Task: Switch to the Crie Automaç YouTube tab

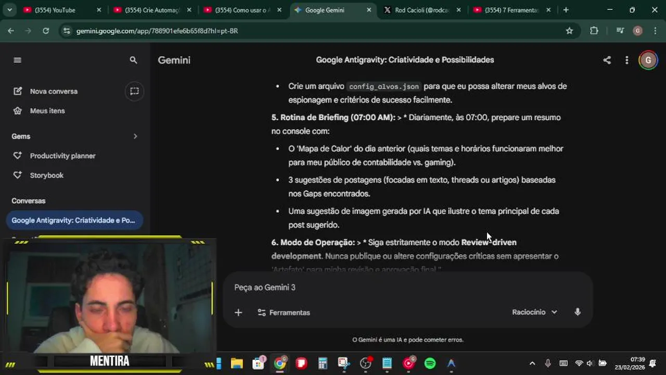Action: click(152, 10)
